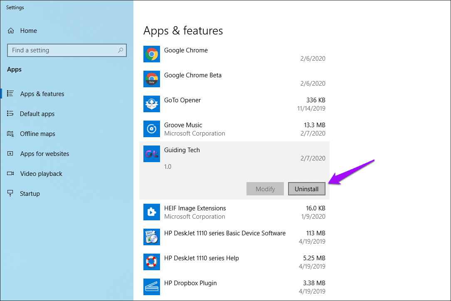Click the HP DeskJet 1110 Help lifebuoy icon
Screen dimensions: 451x301
coord(152,262)
